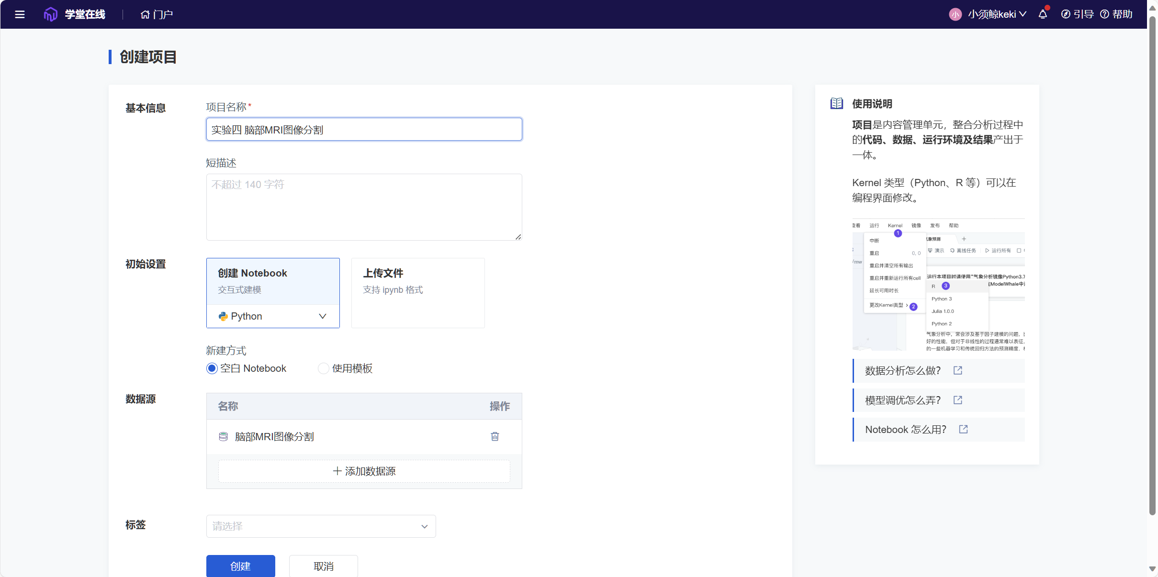Focus the 短描述 text area
This screenshot has width=1158, height=577.
point(364,207)
